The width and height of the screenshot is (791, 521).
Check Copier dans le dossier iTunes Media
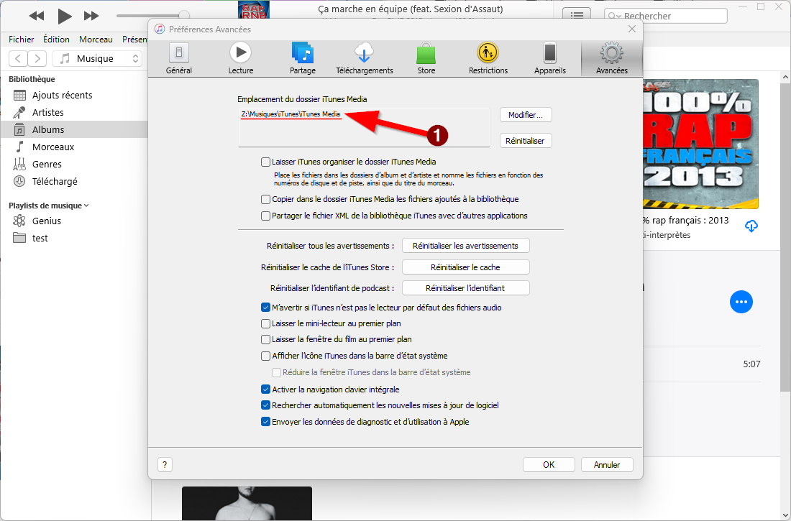pos(266,199)
